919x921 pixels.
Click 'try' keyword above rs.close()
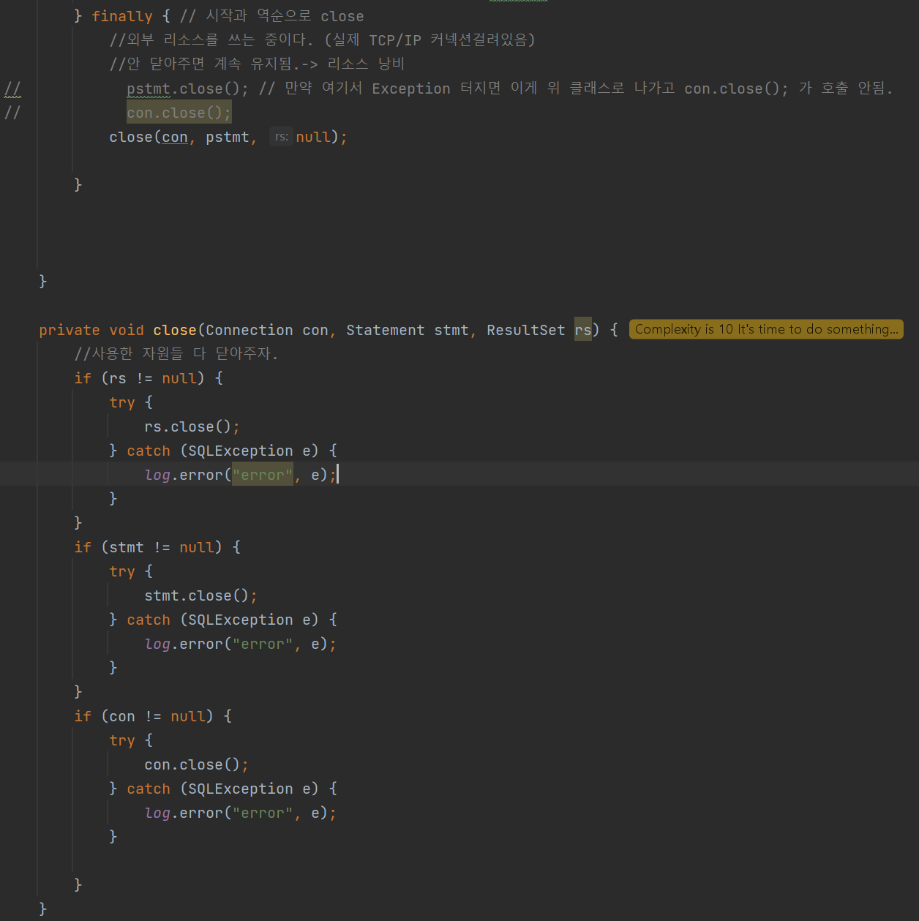click(122, 402)
